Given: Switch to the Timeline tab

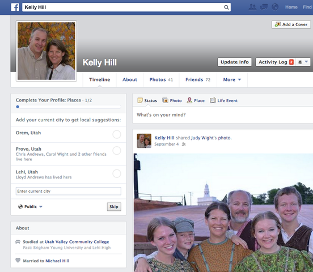Looking at the screenshot, I should point(99,80).
